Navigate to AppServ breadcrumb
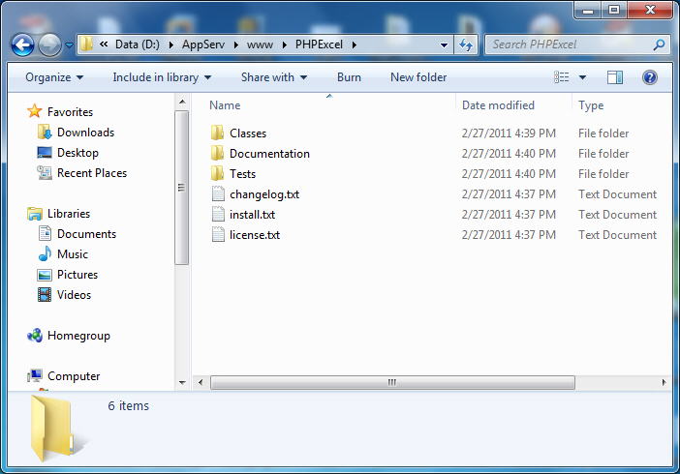 tap(203, 44)
